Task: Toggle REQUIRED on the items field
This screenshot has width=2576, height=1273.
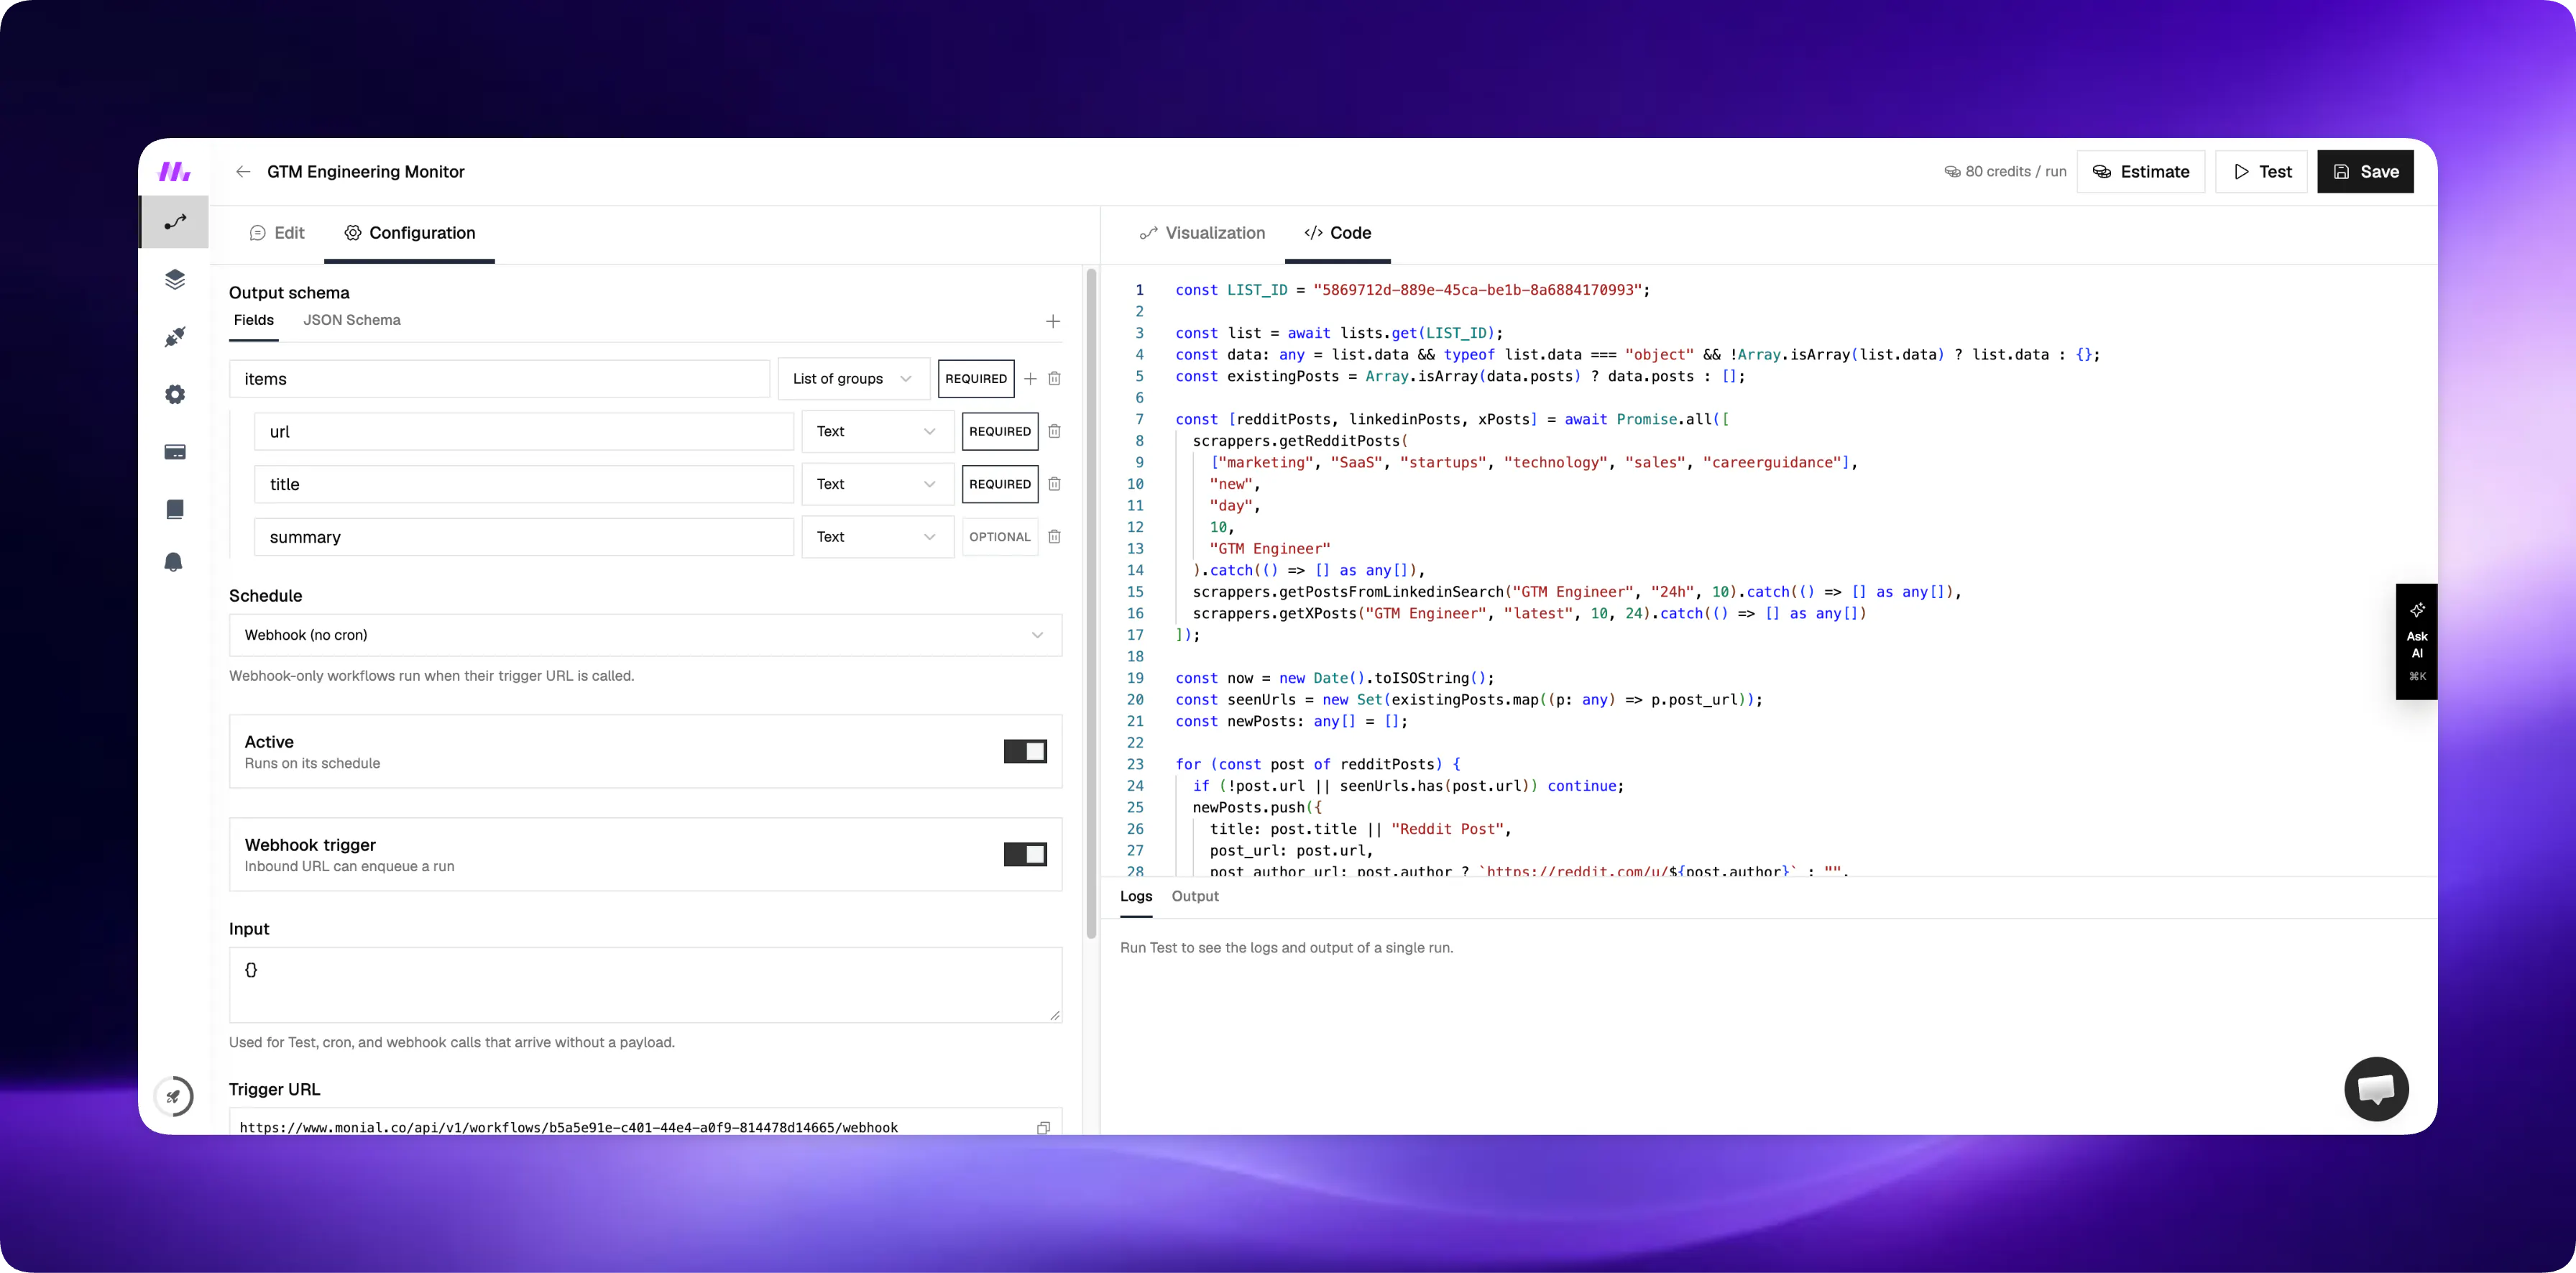Action: [976, 379]
